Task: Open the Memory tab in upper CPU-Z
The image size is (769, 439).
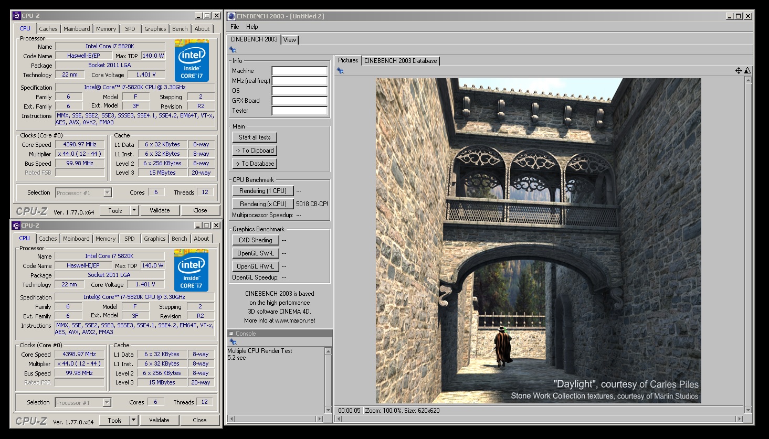Action: pyautogui.click(x=106, y=29)
